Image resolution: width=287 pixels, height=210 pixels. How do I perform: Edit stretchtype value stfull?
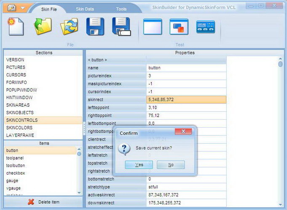point(186,187)
